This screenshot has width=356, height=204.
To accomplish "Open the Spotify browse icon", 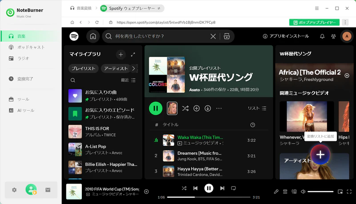I will (x=227, y=36).
